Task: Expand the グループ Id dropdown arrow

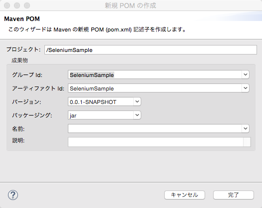Action: click(246, 74)
